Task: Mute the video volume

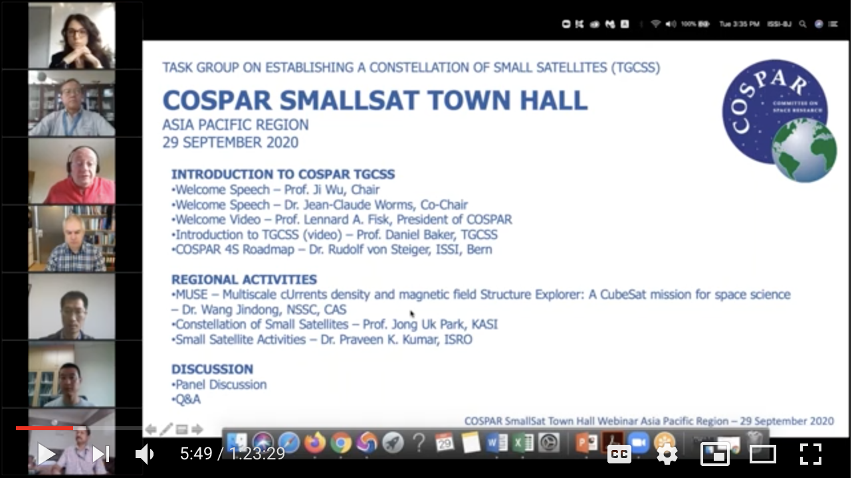Action: click(145, 454)
